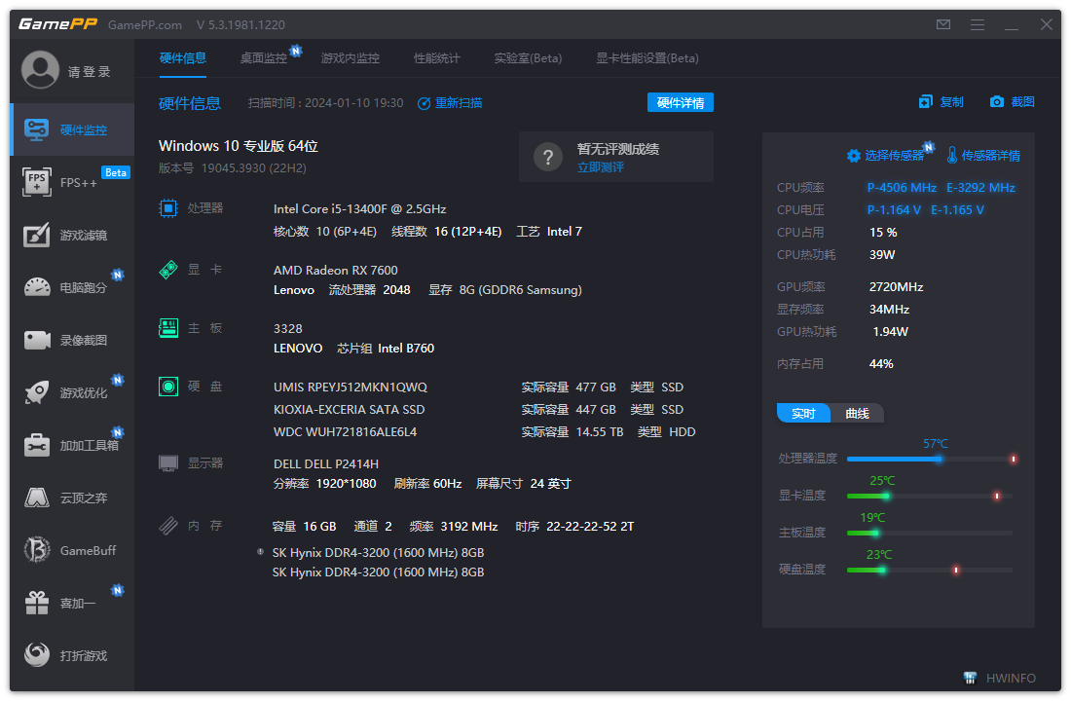This screenshot has height=701, width=1071.
Task: Click the E-3292 MHz frequency value
Action: (980, 188)
